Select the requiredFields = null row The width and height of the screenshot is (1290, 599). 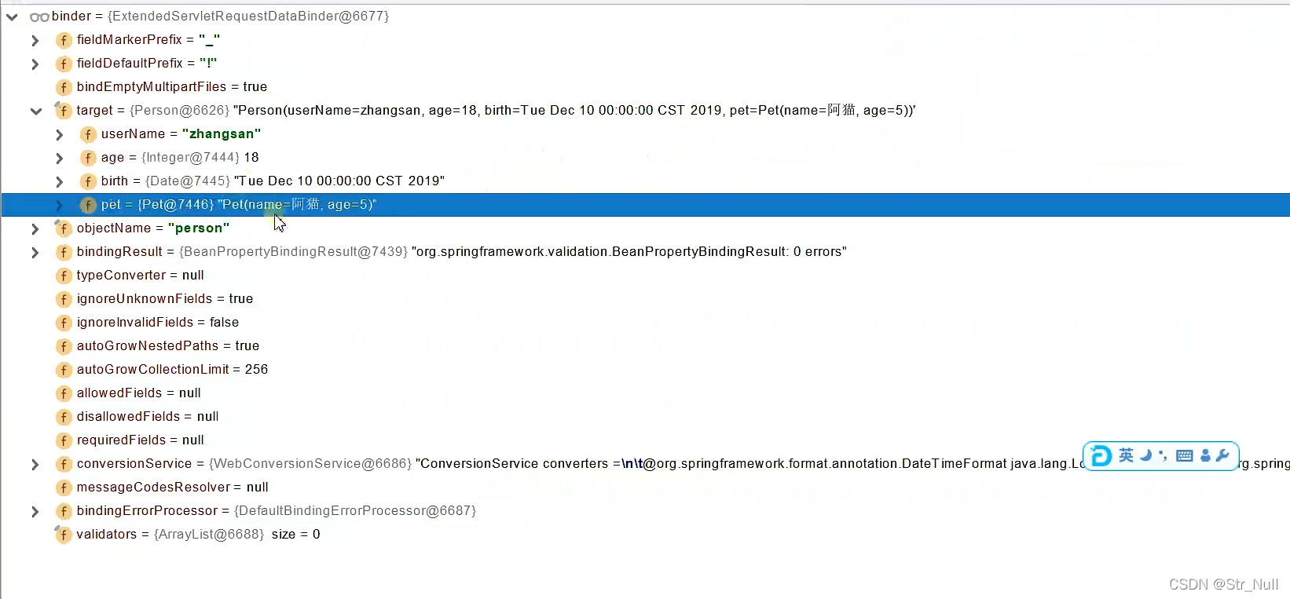point(141,440)
